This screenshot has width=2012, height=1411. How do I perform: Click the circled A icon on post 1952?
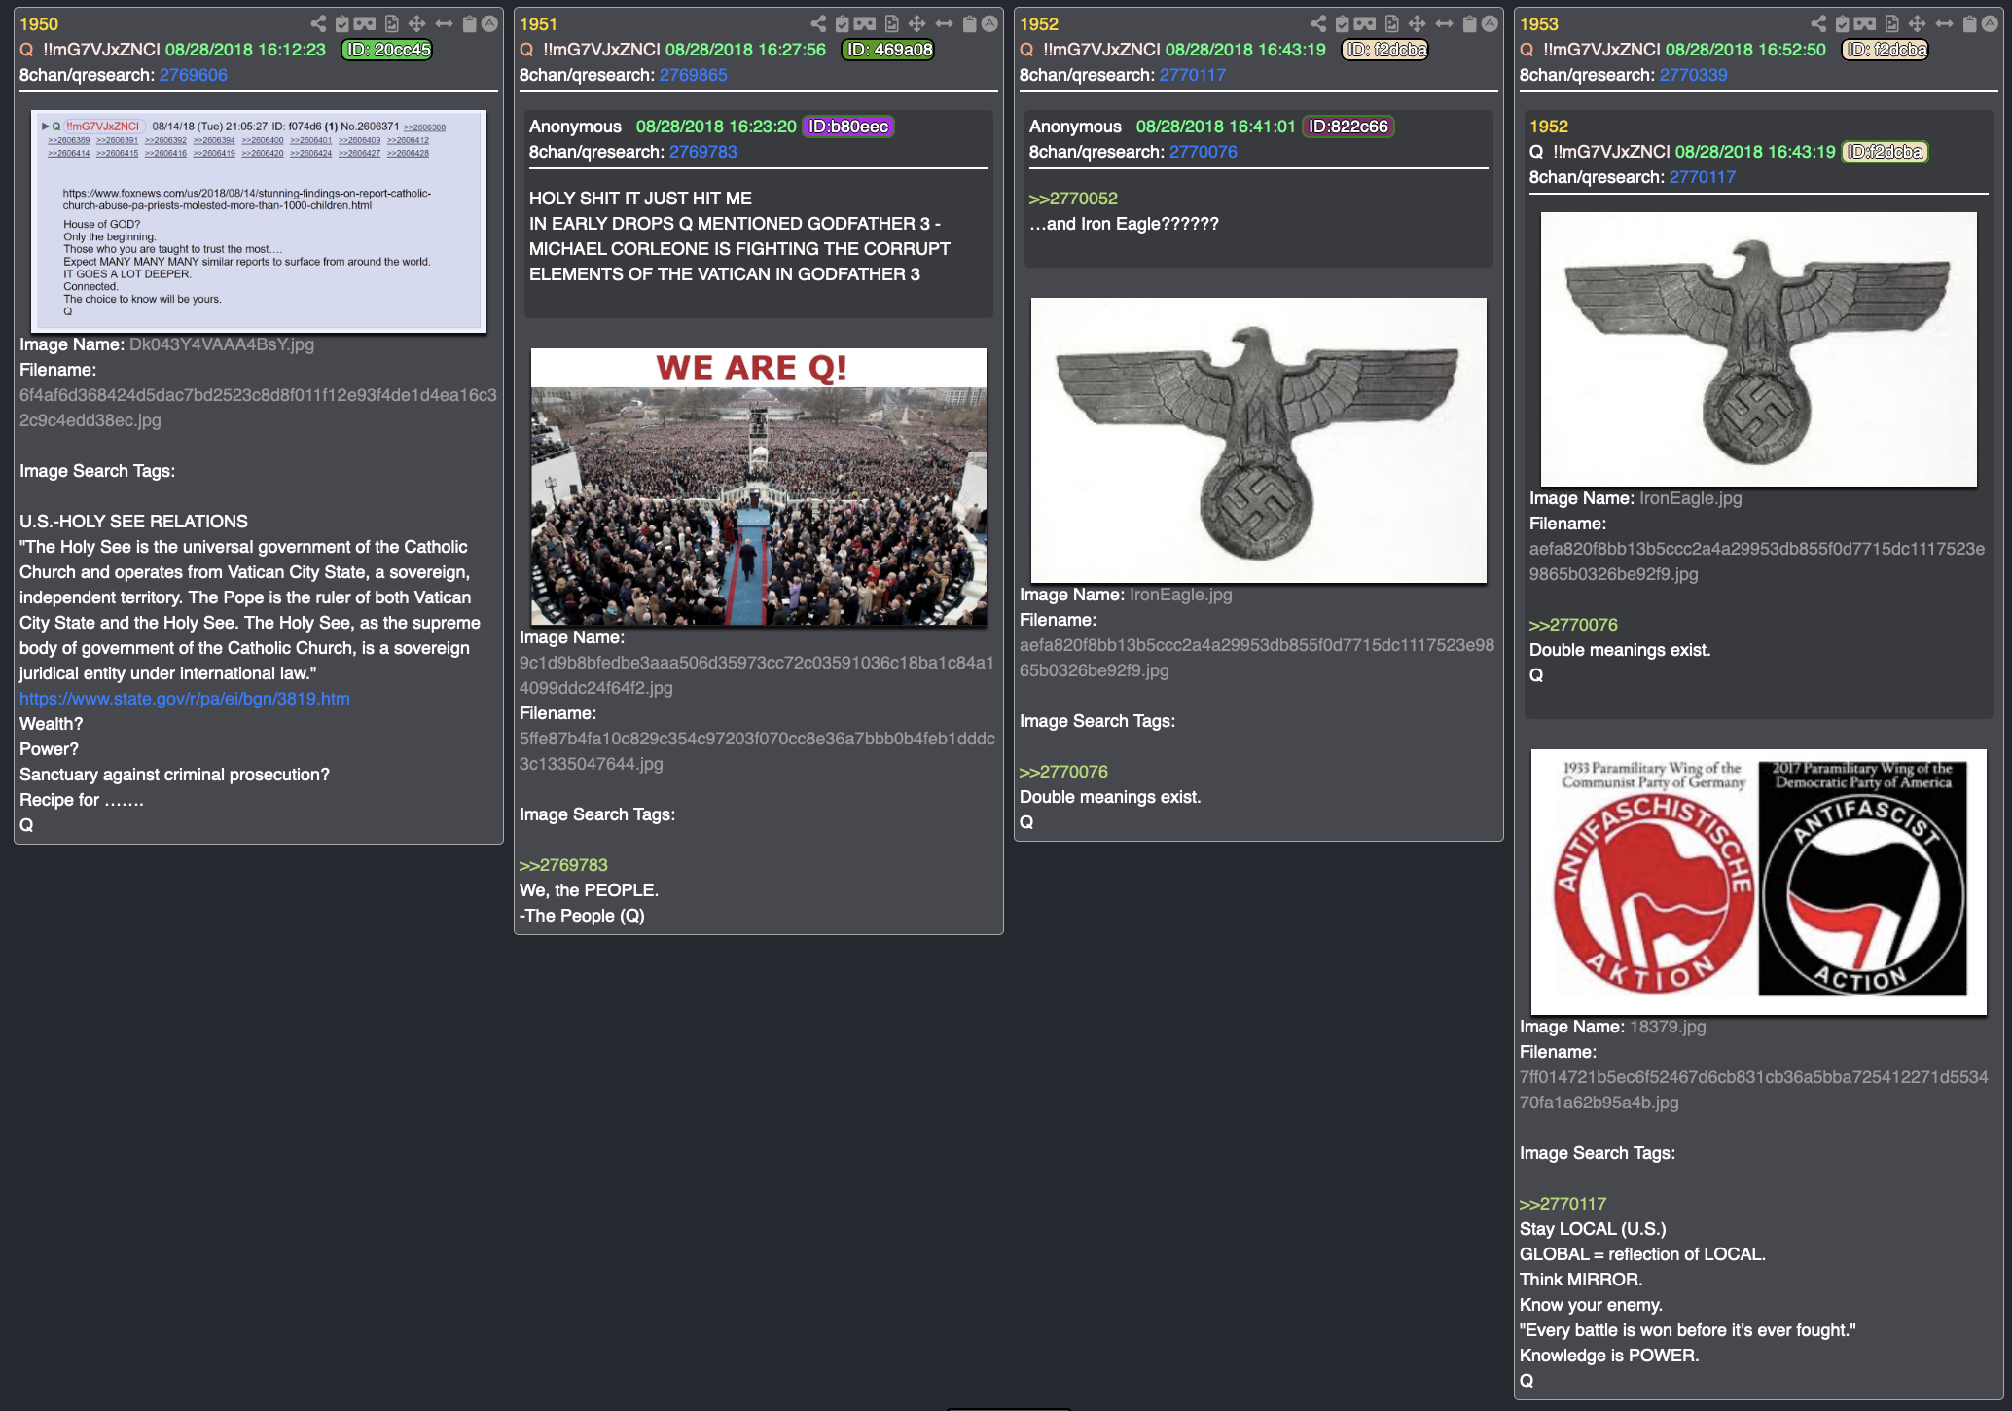pyautogui.click(x=1490, y=23)
